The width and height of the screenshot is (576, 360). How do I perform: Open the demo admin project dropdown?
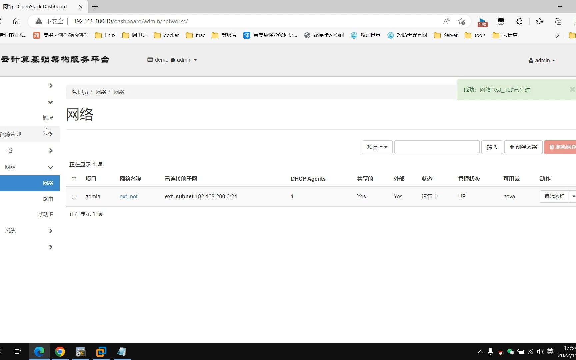point(172,60)
